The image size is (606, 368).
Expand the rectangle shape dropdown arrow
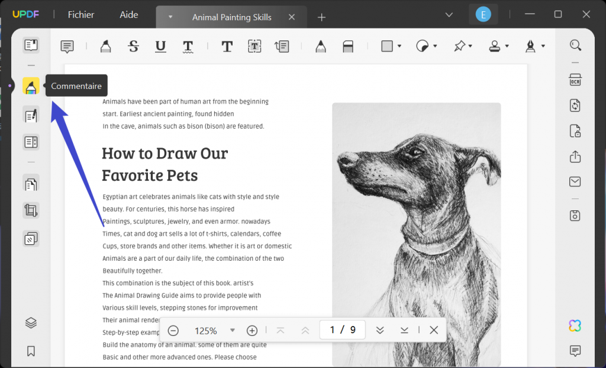[x=399, y=46]
